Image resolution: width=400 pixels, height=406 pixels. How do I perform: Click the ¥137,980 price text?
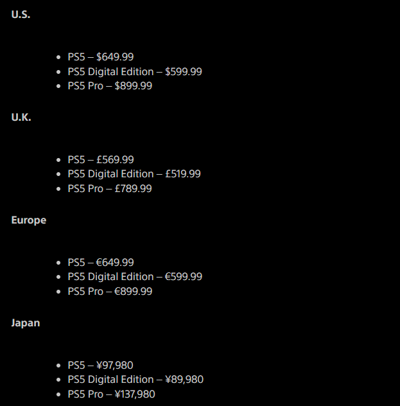(135, 394)
